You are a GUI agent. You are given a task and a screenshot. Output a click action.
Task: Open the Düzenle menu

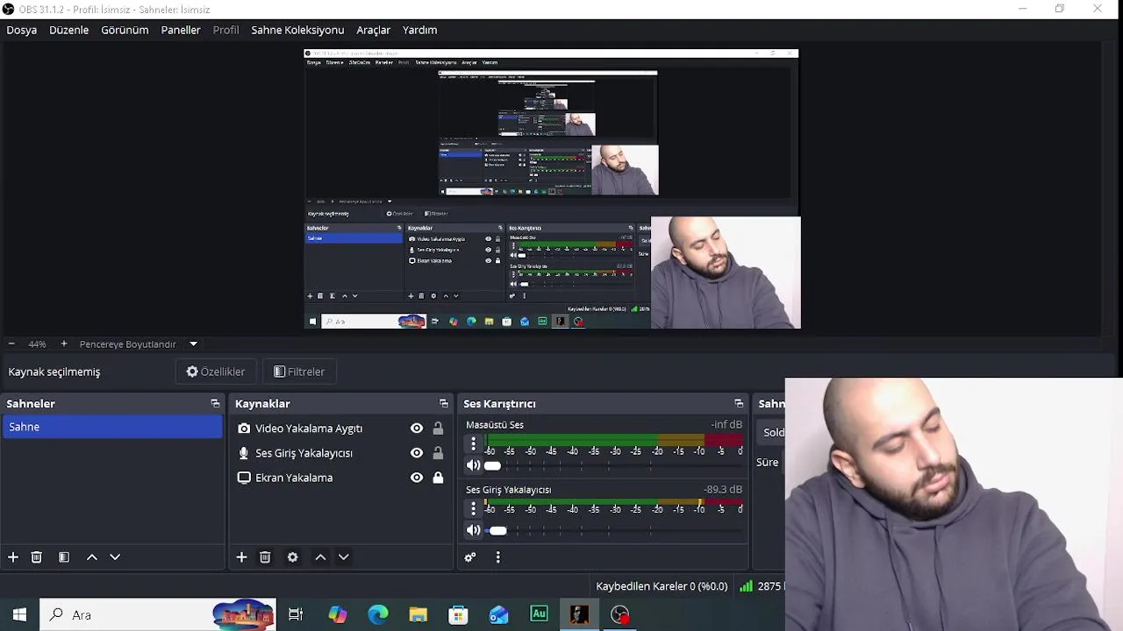tap(68, 30)
